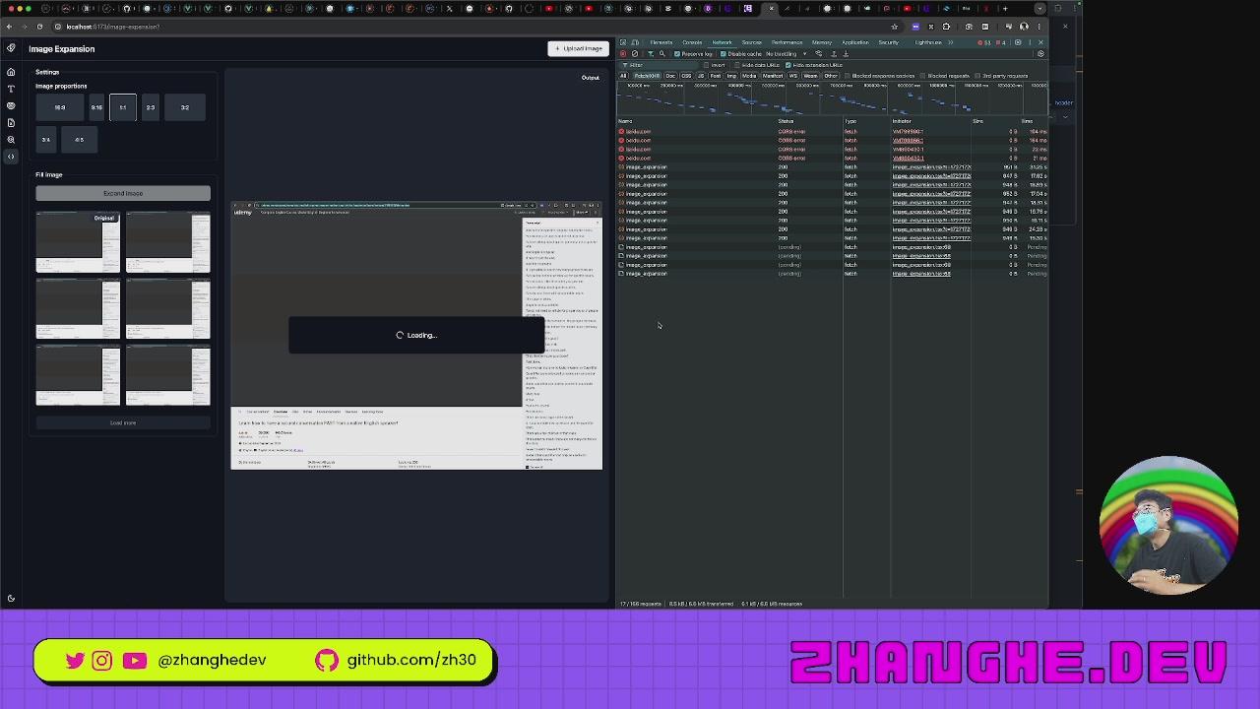This screenshot has width=1260, height=709.
Task: Stop the network recording with the red record icon
Action: [x=622, y=54]
